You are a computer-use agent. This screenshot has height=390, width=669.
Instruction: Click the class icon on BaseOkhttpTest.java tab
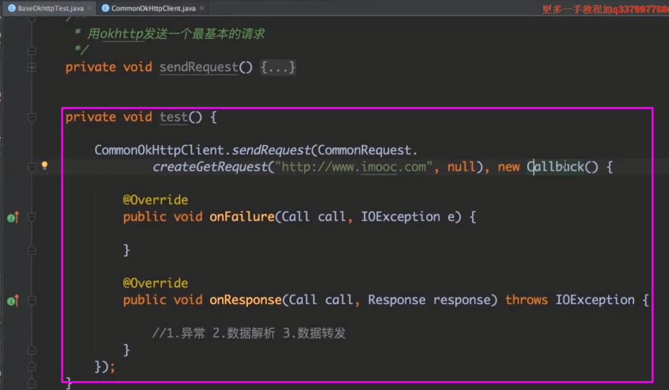pos(12,8)
